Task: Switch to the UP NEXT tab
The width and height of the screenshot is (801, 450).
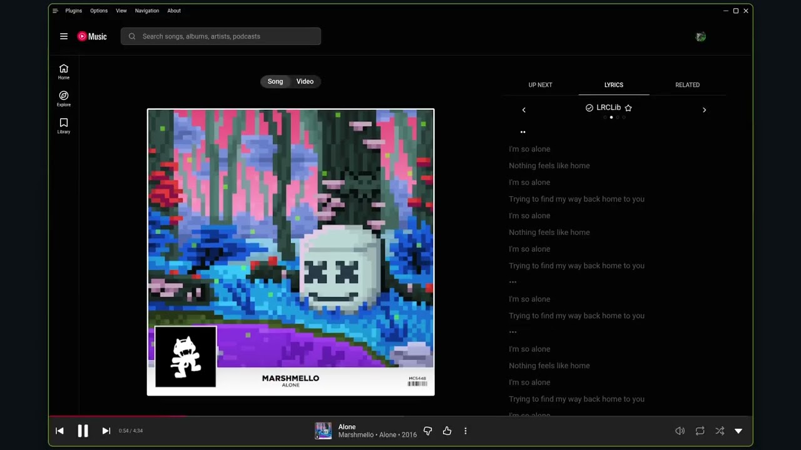Action: (x=540, y=85)
